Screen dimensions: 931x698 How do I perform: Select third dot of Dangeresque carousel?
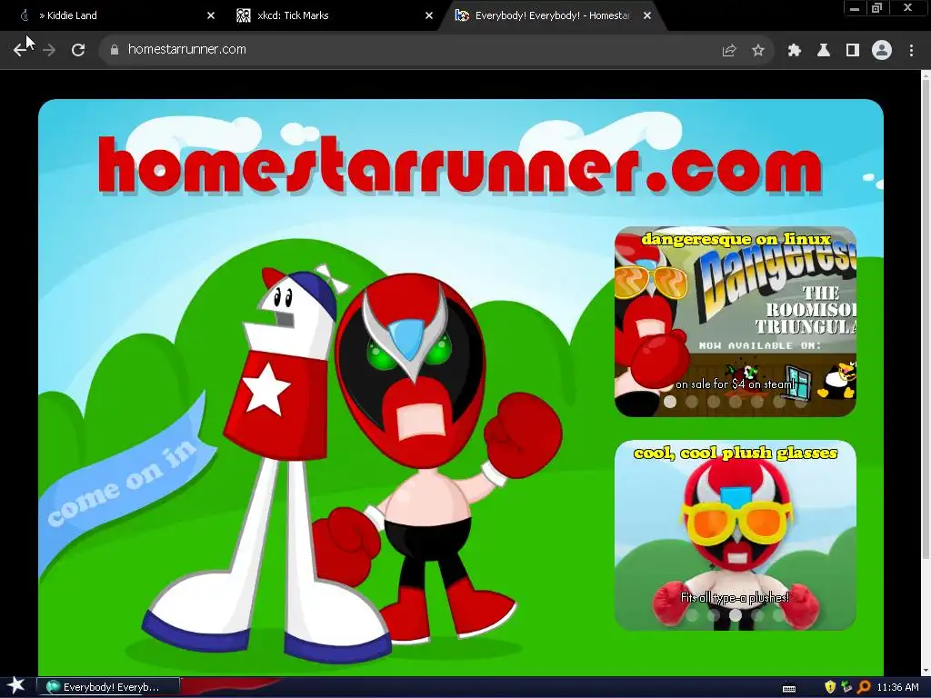coord(714,402)
